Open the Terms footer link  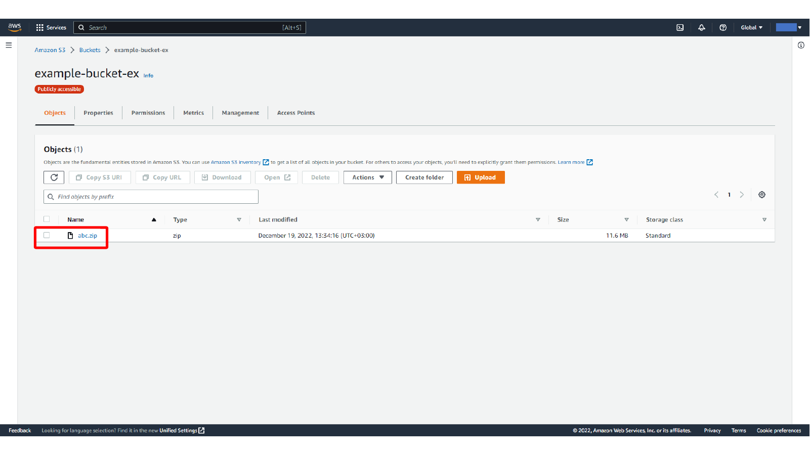739,431
